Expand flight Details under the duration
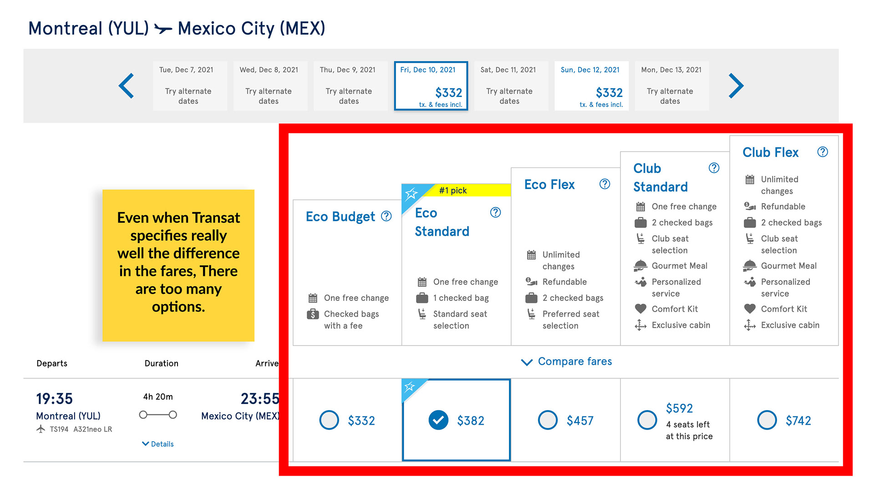Screen dimensions: 874x483 [x=158, y=444]
